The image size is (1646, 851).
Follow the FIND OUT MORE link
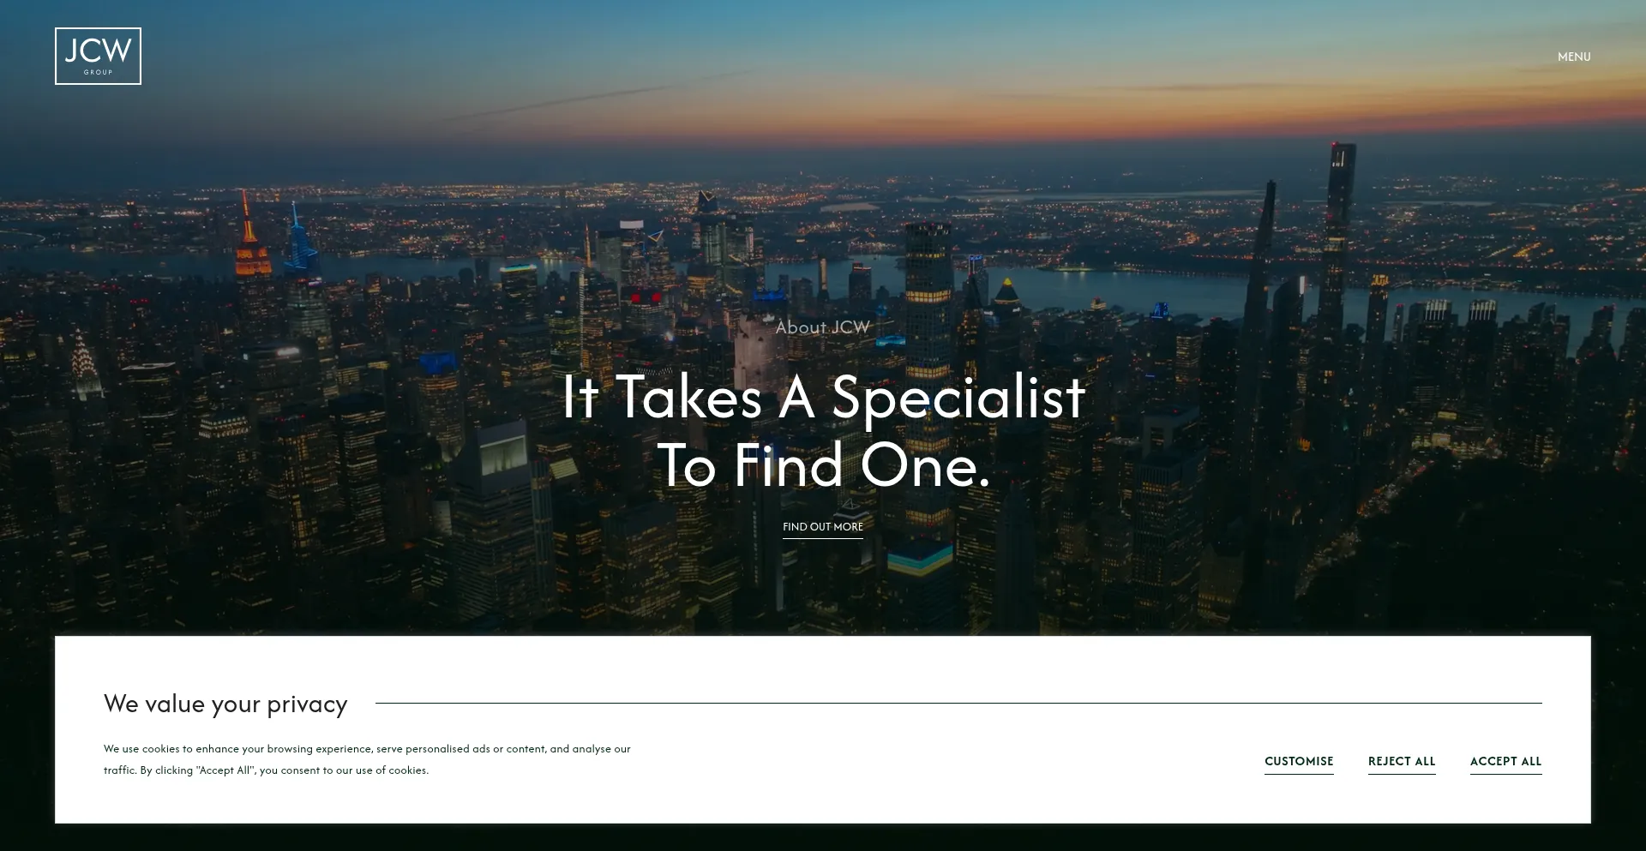pyautogui.click(x=822, y=527)
